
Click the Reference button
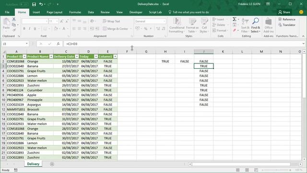pyautogui.click(x=287, y=19)
